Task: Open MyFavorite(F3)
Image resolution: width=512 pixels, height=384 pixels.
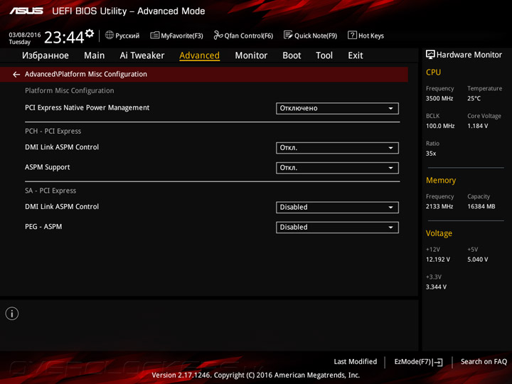Action: point(176,36)
